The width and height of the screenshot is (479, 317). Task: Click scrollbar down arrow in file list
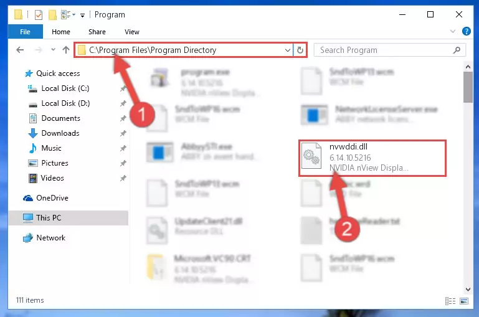point(468,289)
